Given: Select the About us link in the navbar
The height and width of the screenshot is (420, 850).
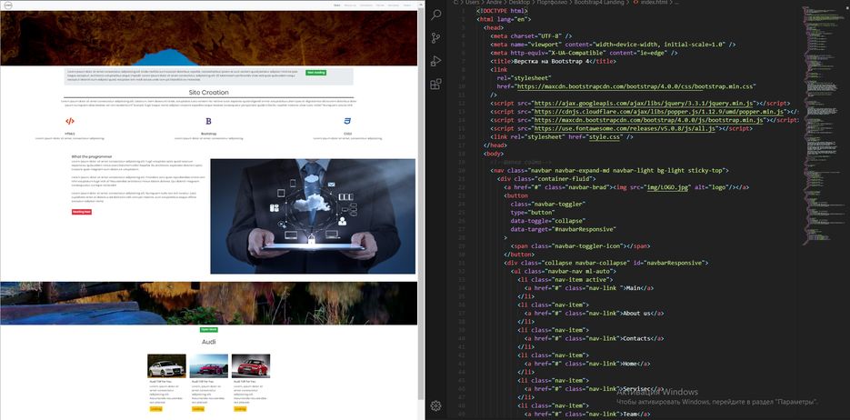Looking at the screenshot, I should pos(350,5).
